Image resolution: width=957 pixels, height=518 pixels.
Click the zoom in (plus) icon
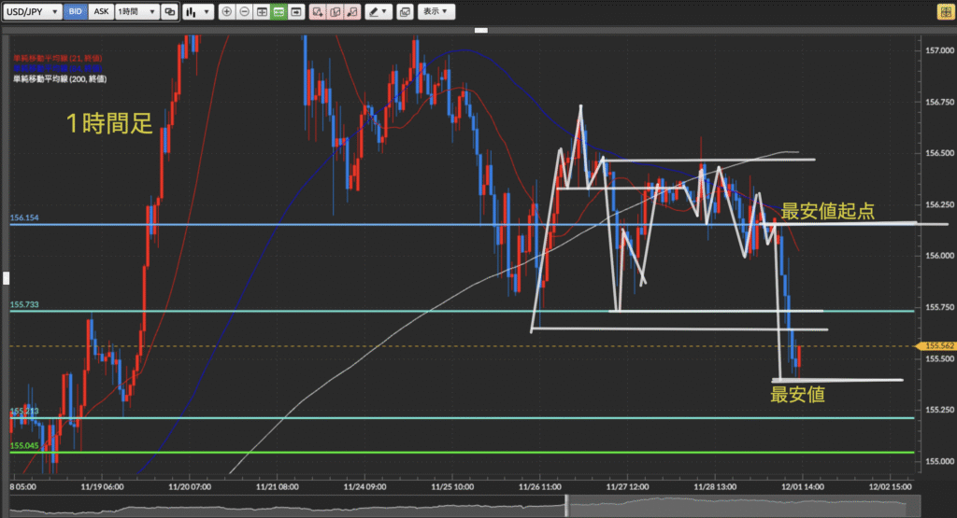point(227,12)
